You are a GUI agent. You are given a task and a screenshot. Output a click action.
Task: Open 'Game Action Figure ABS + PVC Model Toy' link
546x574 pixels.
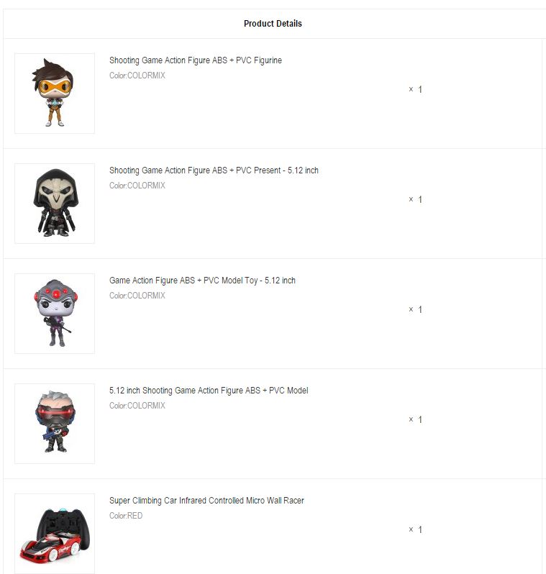[x=202, y=281]
